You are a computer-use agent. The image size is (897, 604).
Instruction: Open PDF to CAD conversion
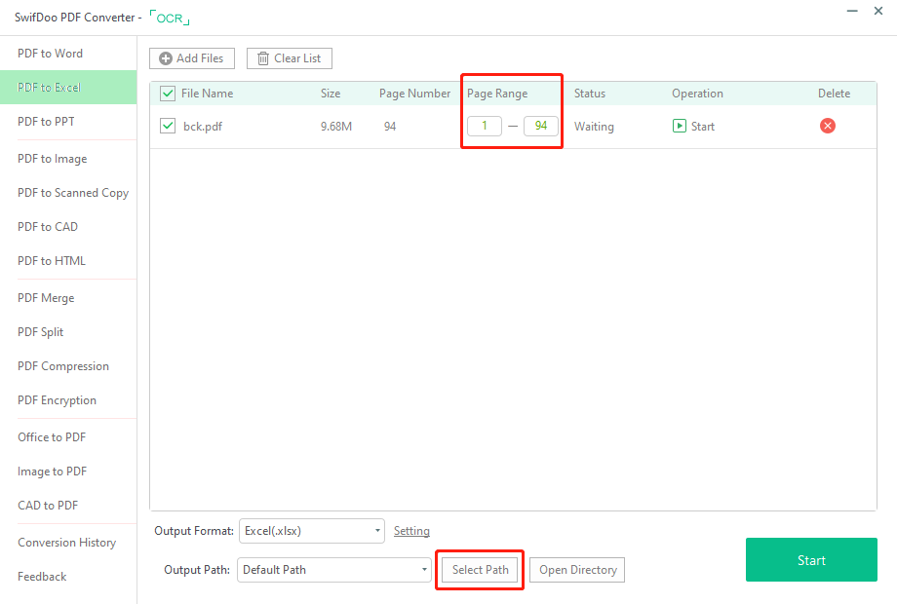pos(48,227)
